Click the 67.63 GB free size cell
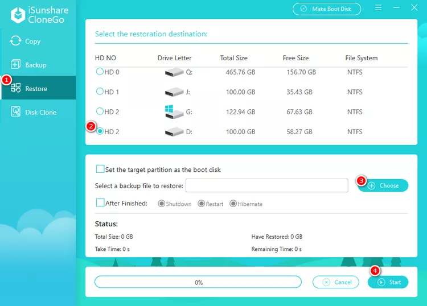This screenshot has width=427, height=306. [299, 112]
